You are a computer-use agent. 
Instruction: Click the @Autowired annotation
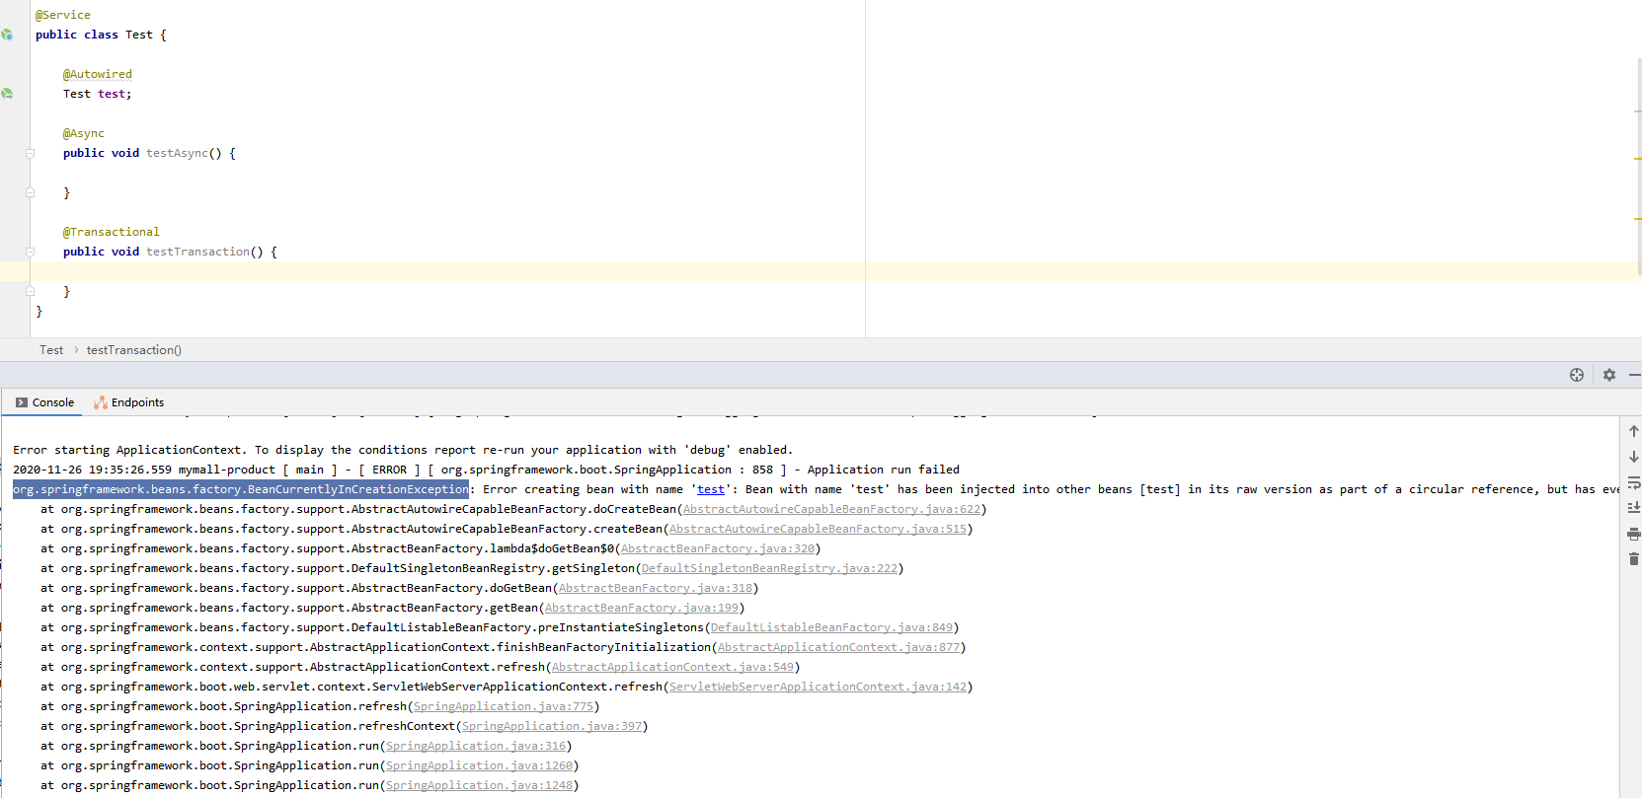pyautogui.click(x=98, y=74)
